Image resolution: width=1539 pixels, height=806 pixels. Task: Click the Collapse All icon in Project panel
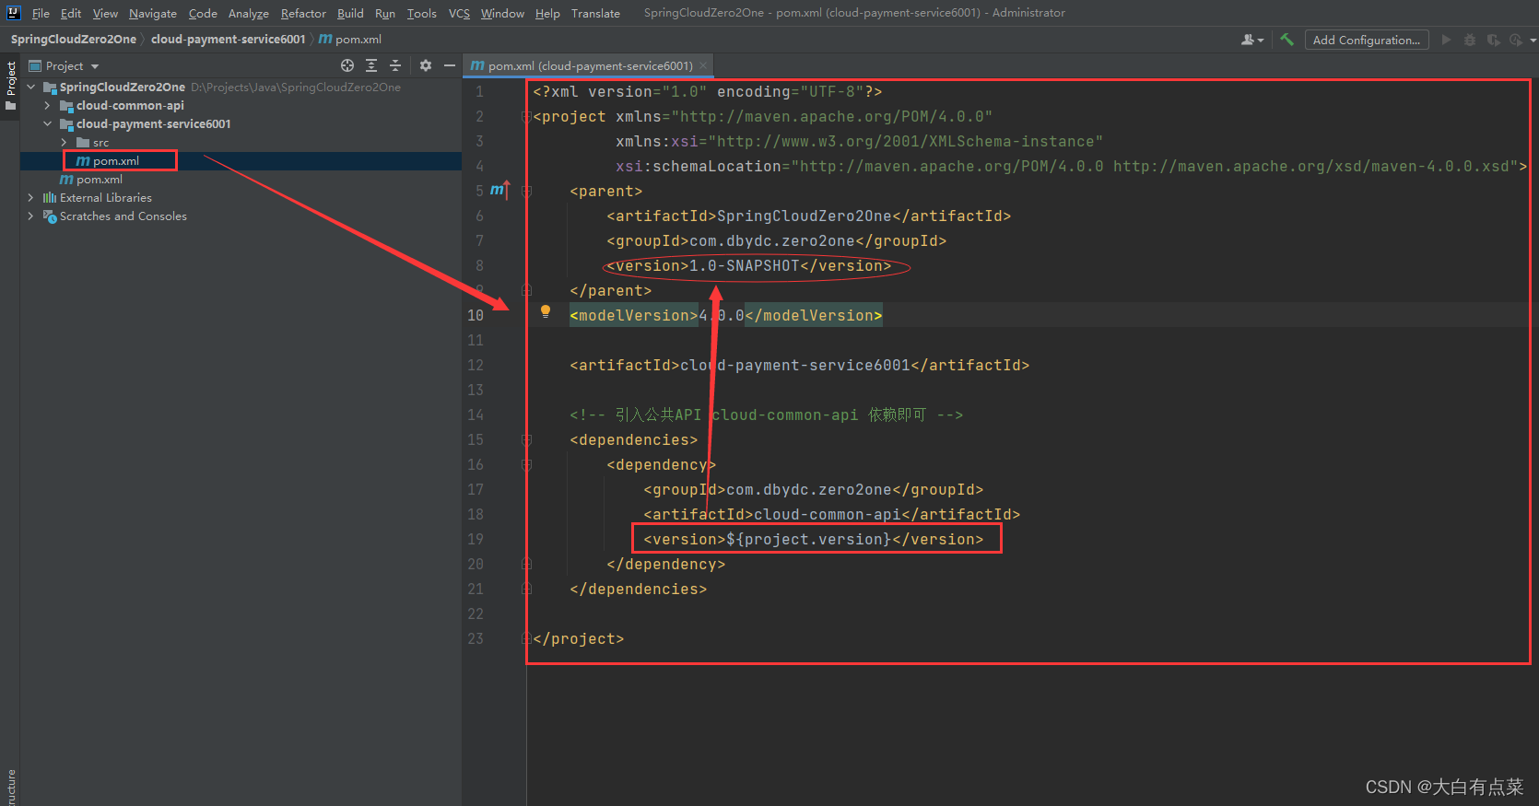(395, 65)
